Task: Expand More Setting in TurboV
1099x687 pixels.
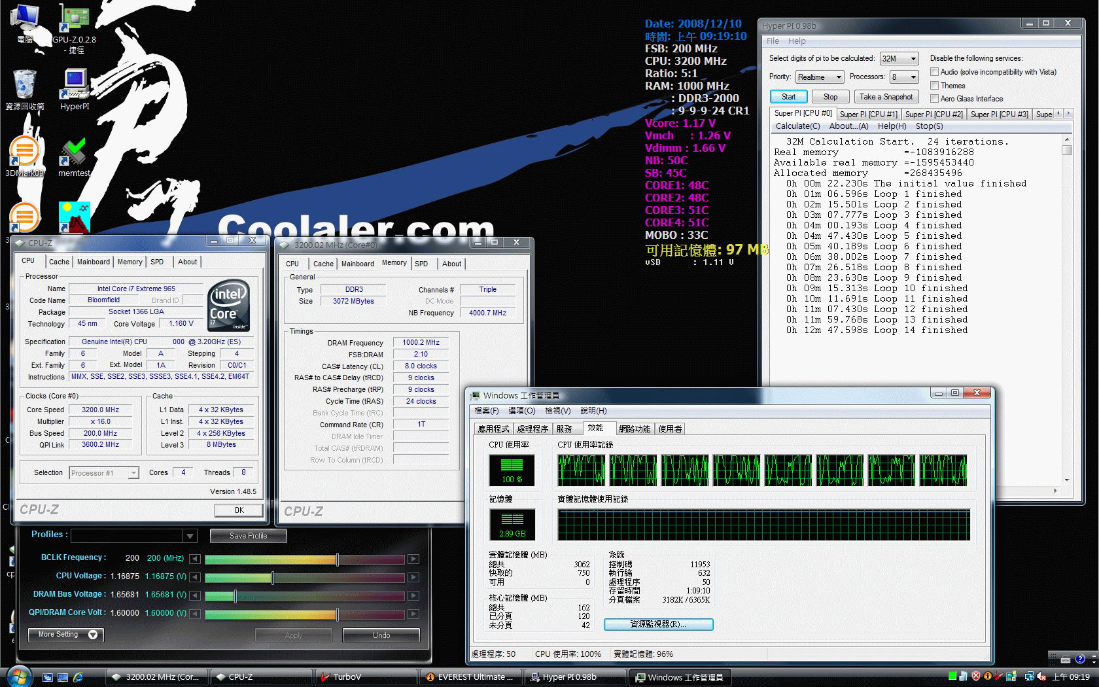Action: pos(66,635)
